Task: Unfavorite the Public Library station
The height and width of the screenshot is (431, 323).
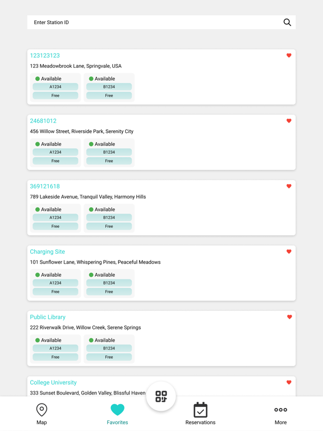Action: click(x=289, y=317)
